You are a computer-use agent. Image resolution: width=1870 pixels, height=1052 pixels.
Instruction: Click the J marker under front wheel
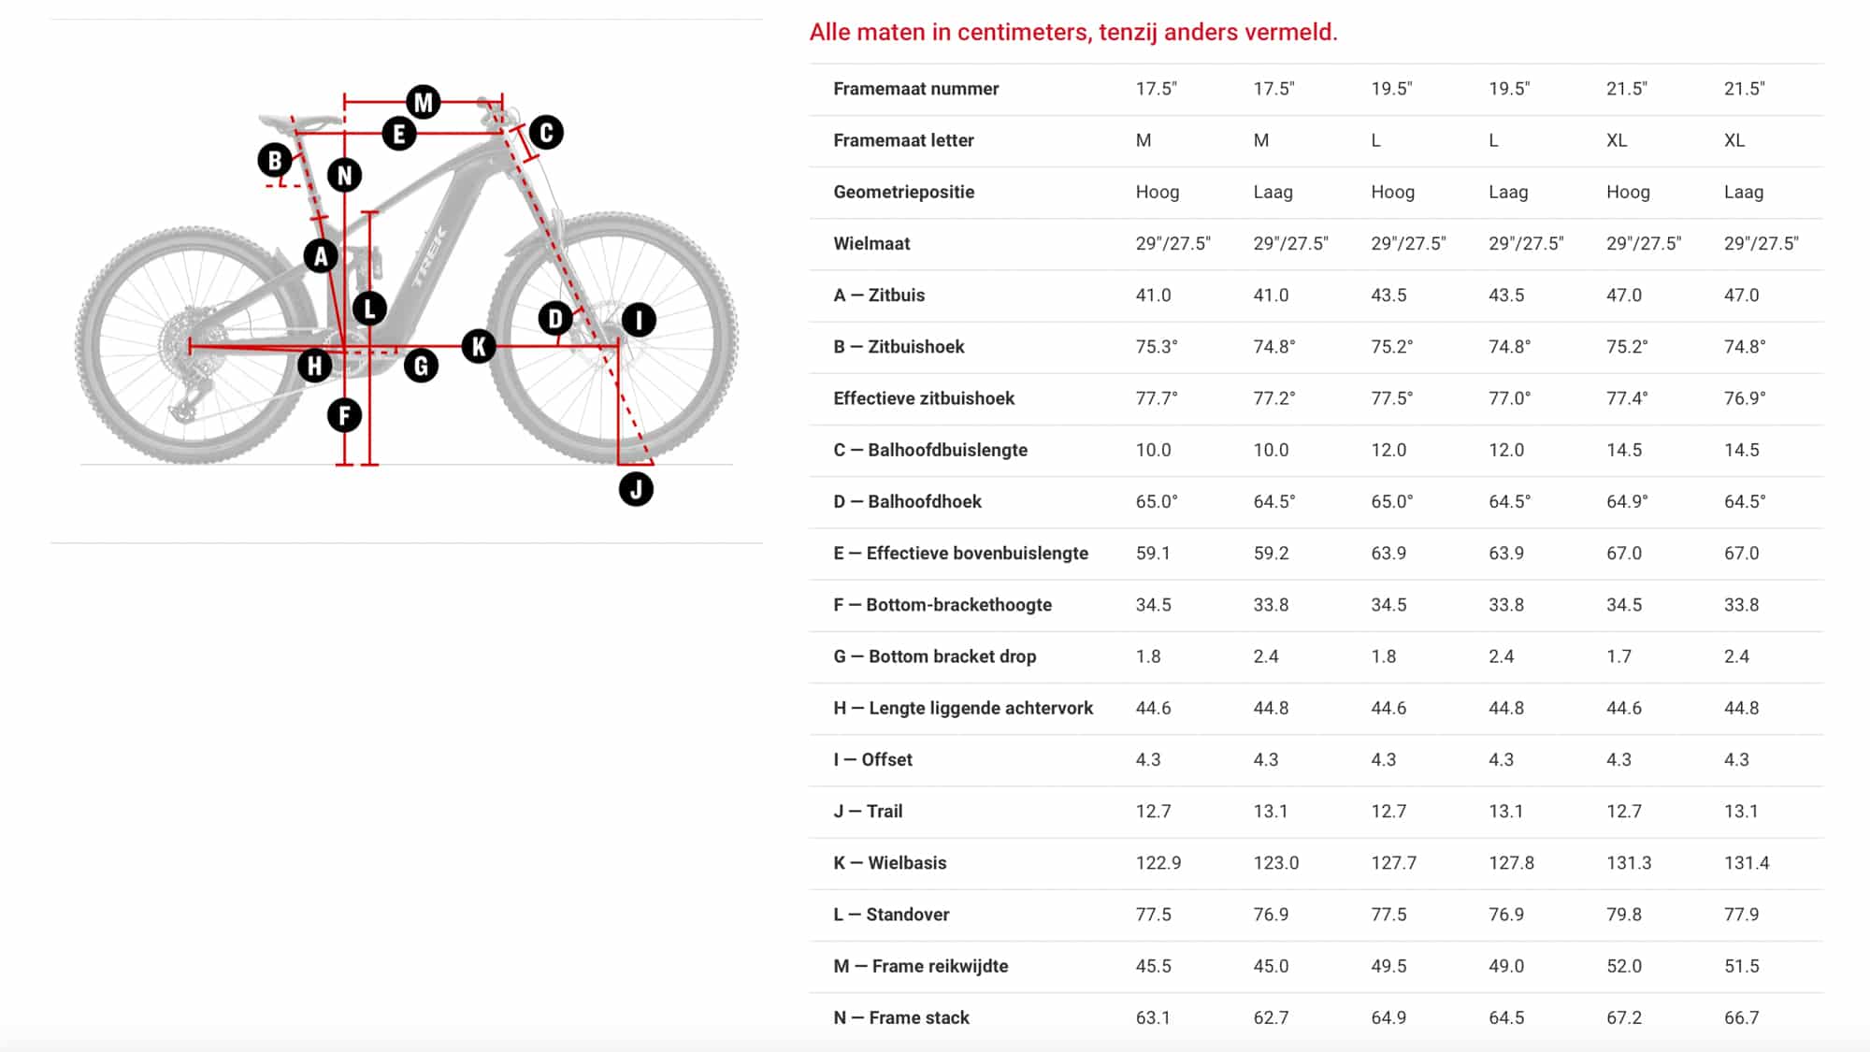tap(636, 489)
